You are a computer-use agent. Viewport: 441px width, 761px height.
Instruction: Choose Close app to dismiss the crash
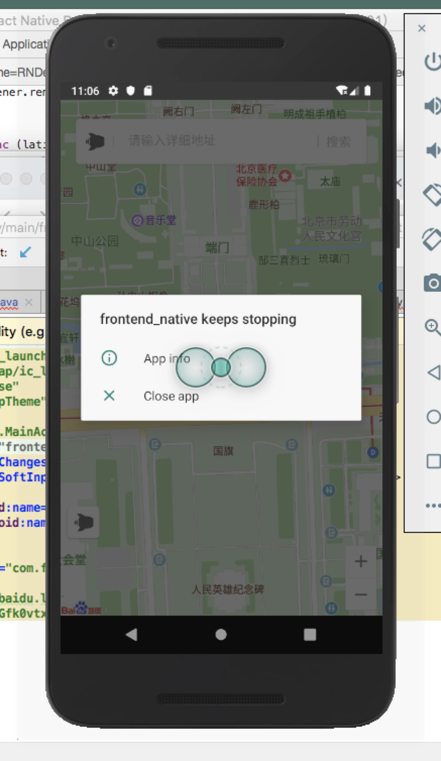170,396
